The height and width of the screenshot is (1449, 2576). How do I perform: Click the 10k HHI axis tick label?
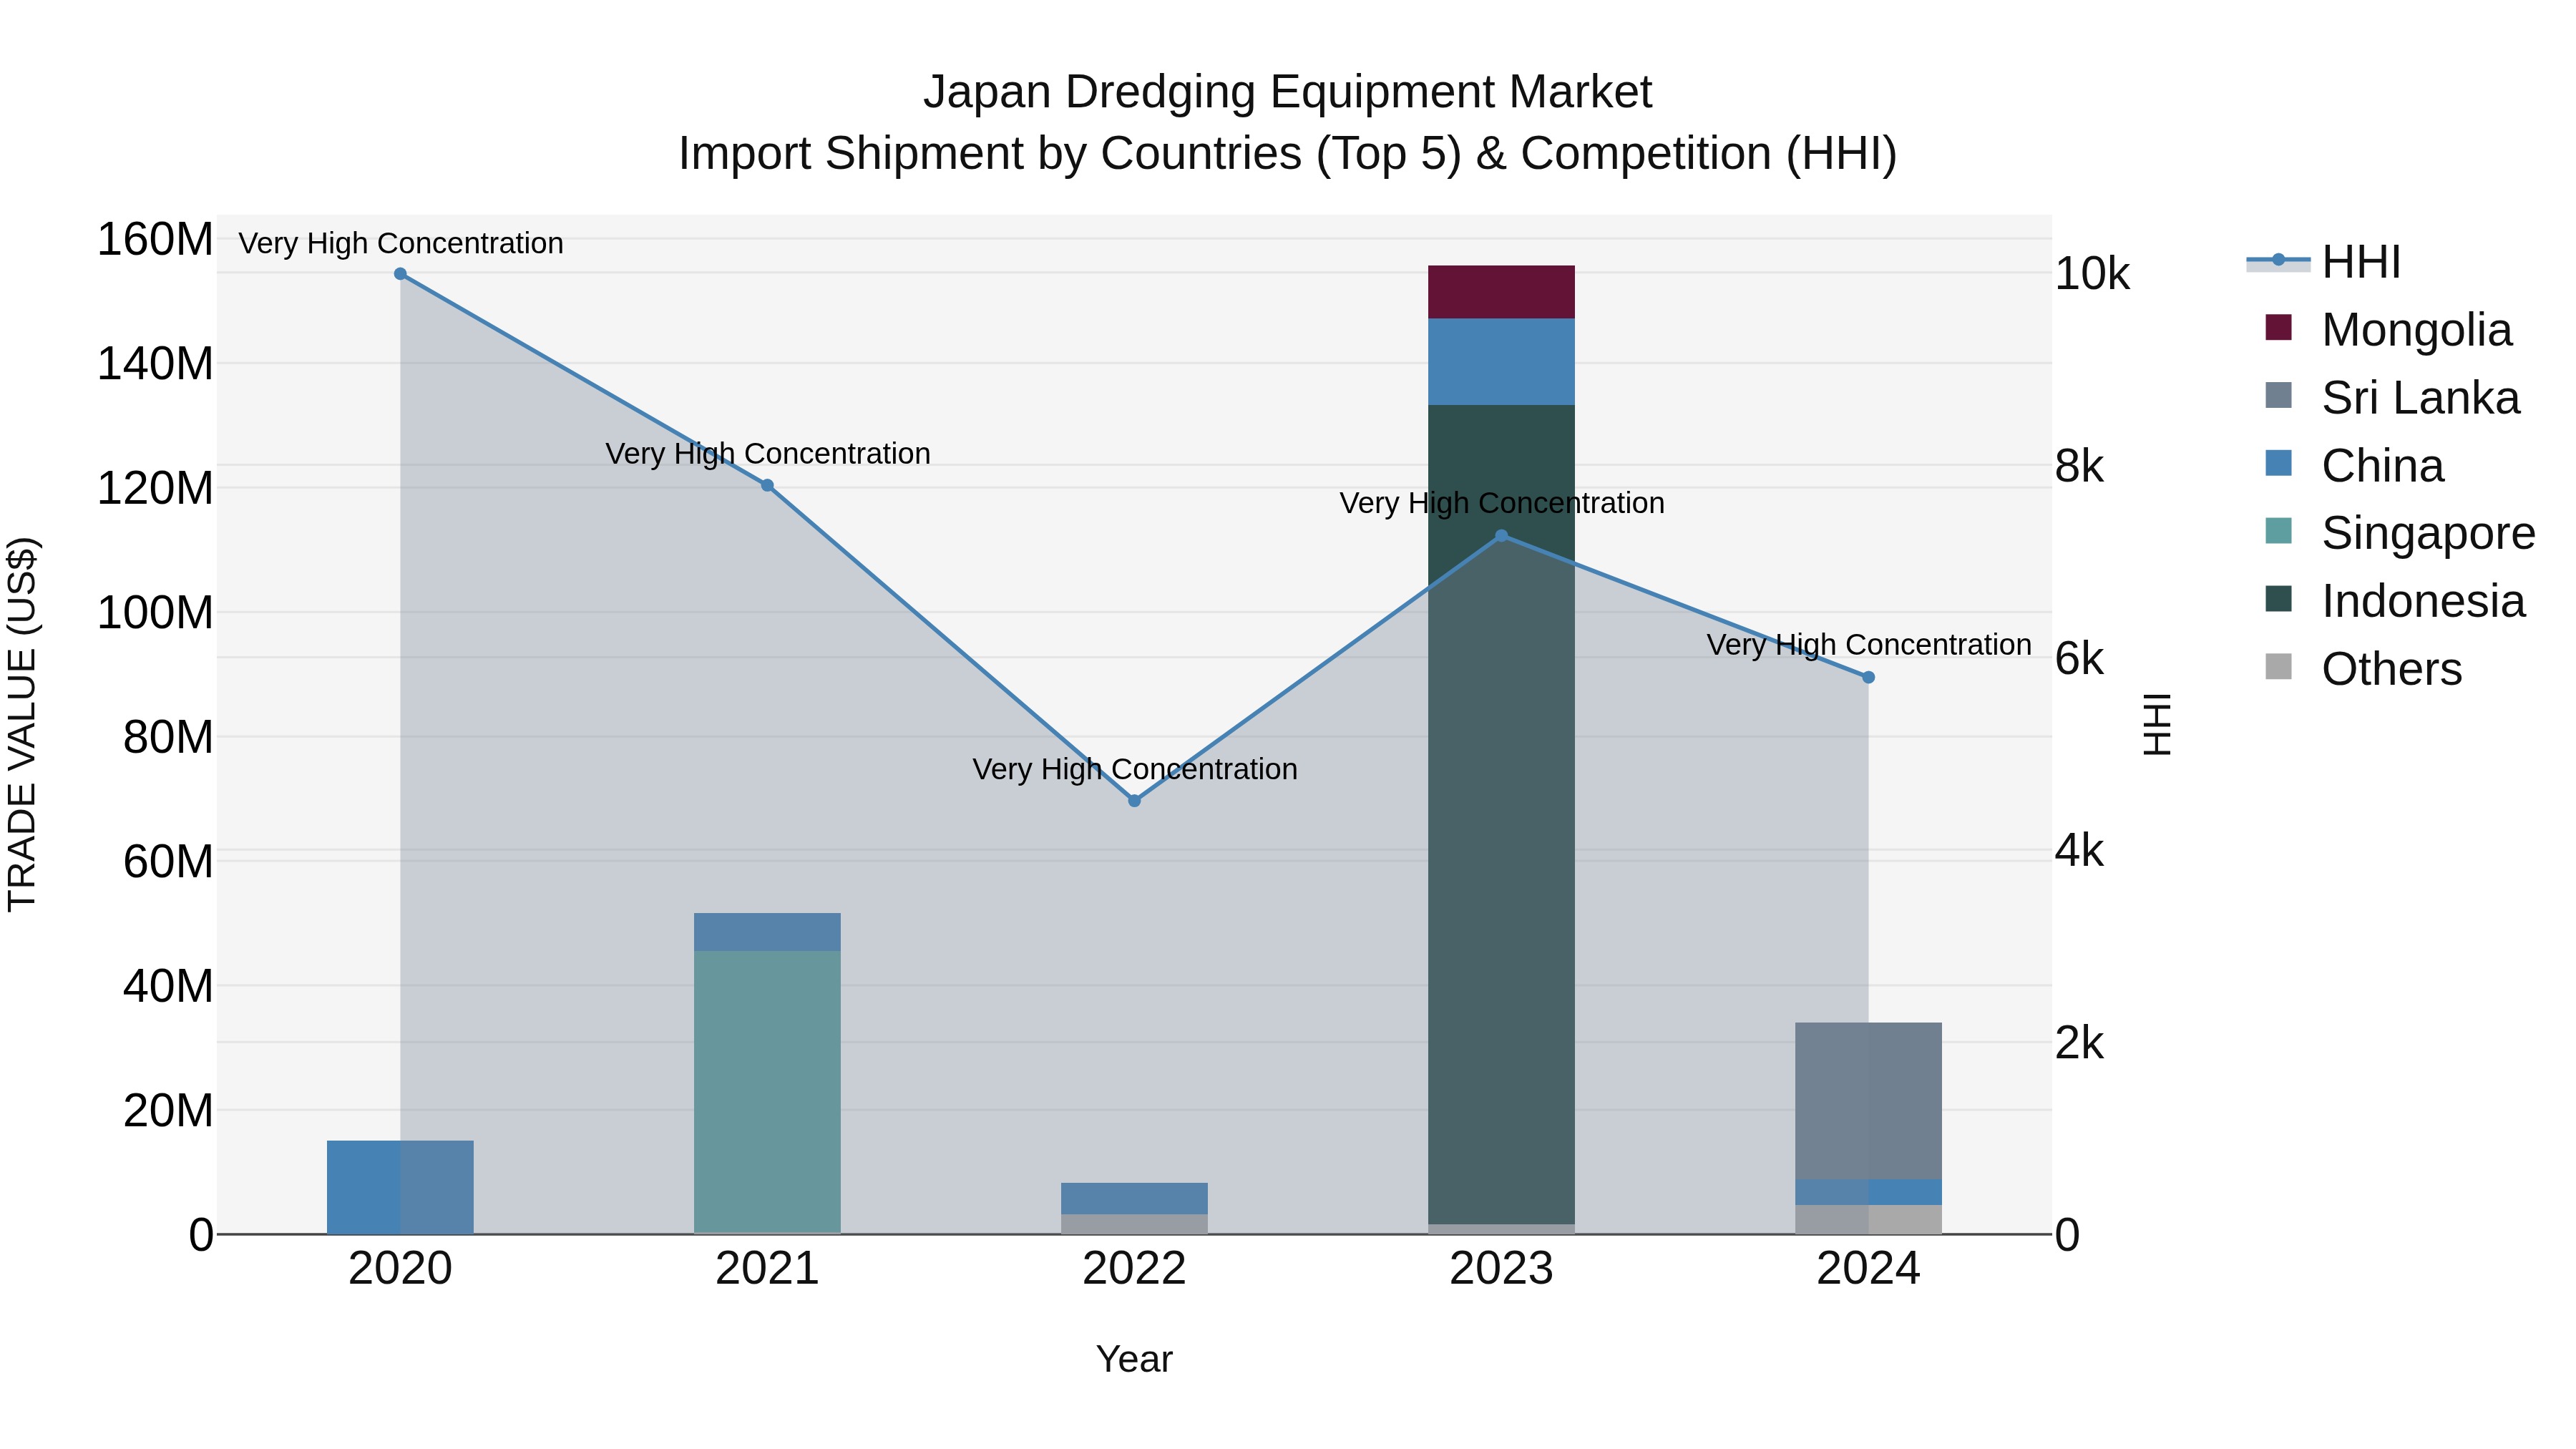click(x=2092, y=274)
